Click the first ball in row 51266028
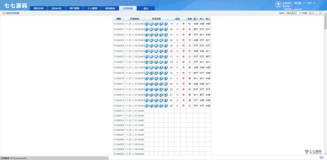 147,24
